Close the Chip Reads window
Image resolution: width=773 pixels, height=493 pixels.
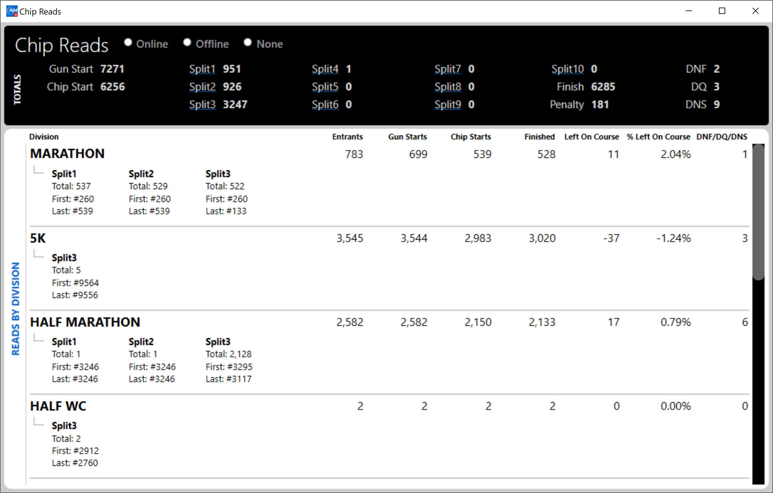[x=755, y=11]
